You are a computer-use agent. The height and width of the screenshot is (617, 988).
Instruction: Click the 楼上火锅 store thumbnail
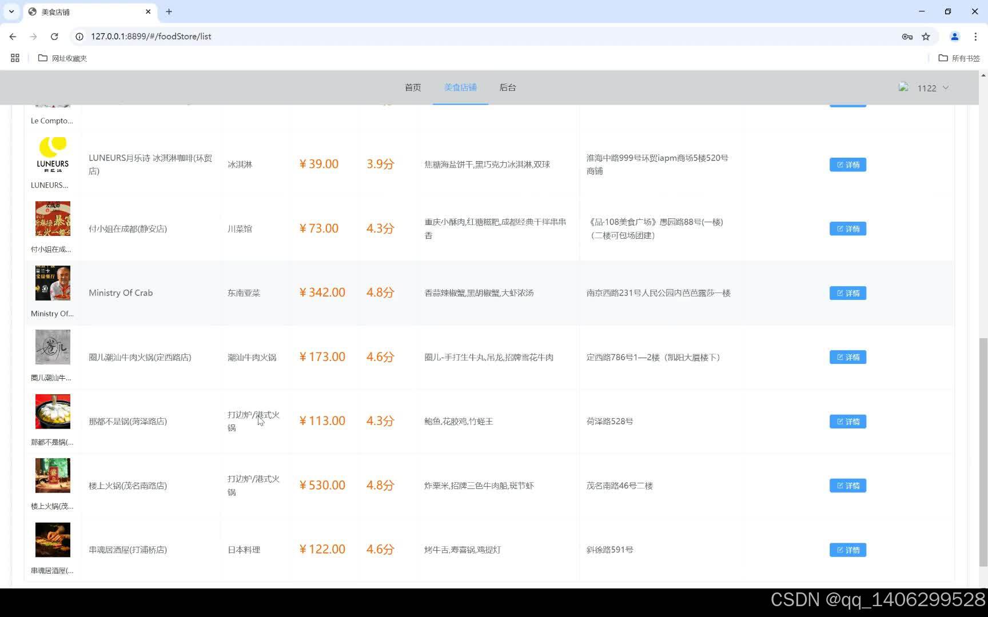click(x=53, y=476)
